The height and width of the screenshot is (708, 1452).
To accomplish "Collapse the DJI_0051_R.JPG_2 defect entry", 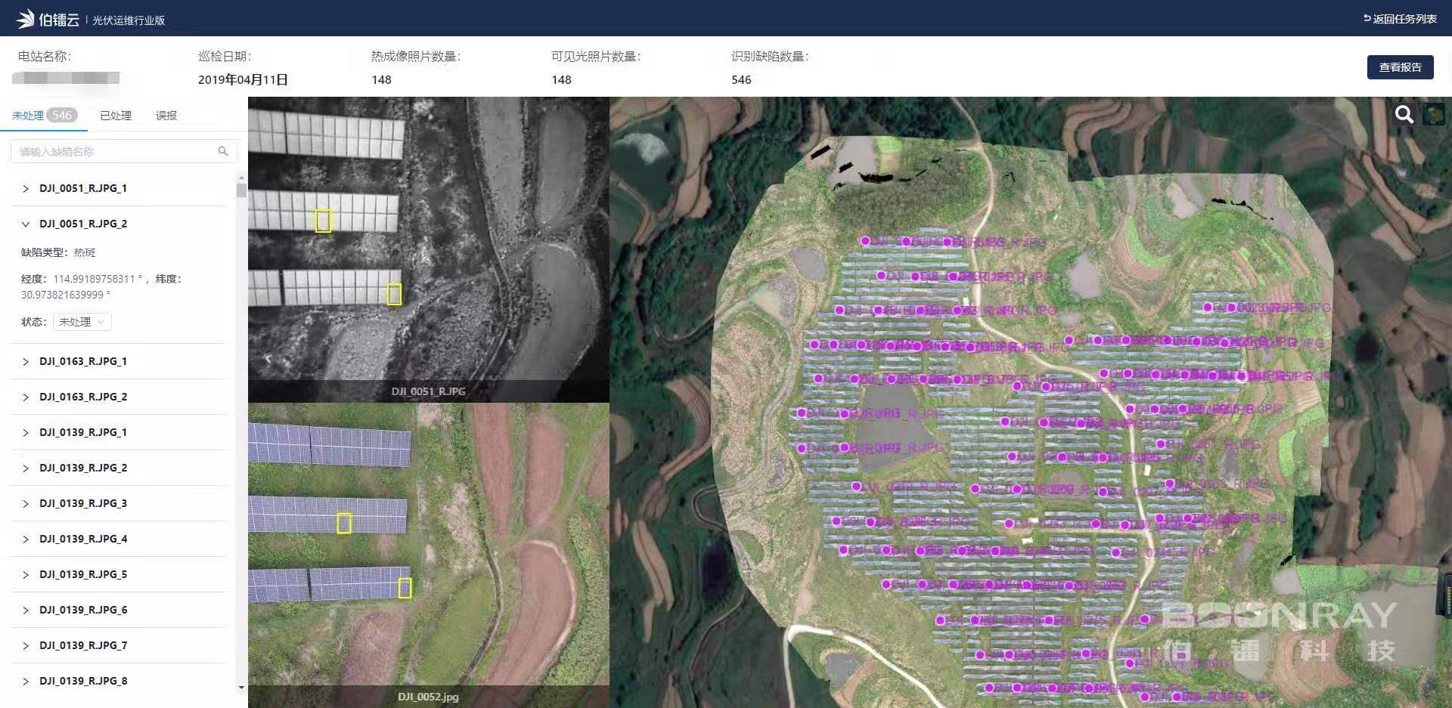I will tap(26, 224).
